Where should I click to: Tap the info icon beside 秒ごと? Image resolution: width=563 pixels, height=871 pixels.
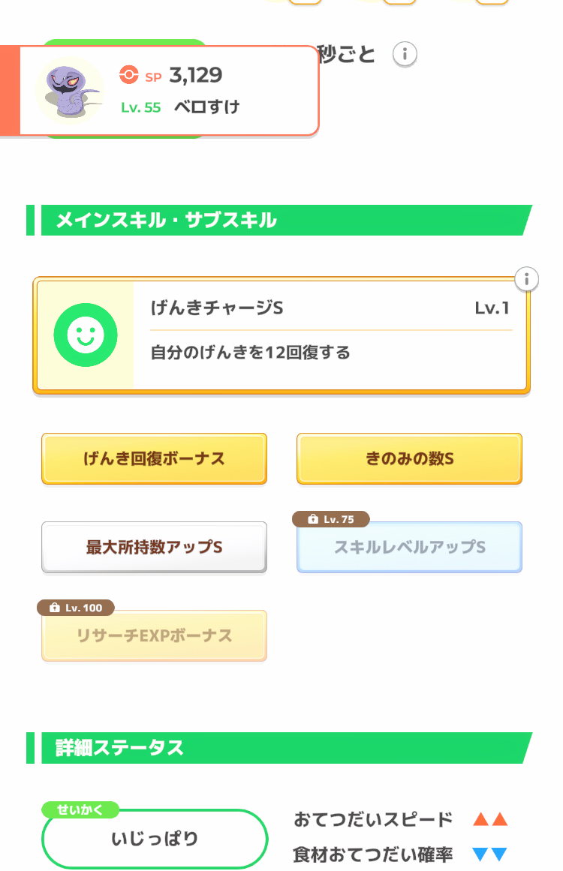tap(405, 54)
